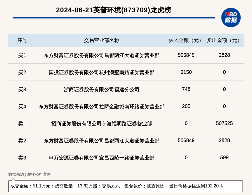The height and width of the screenshot is (195, 252).
Task: Click buy amount 506849 in 卖2 row
Action: pyautogui.click(x=186, y=140)
